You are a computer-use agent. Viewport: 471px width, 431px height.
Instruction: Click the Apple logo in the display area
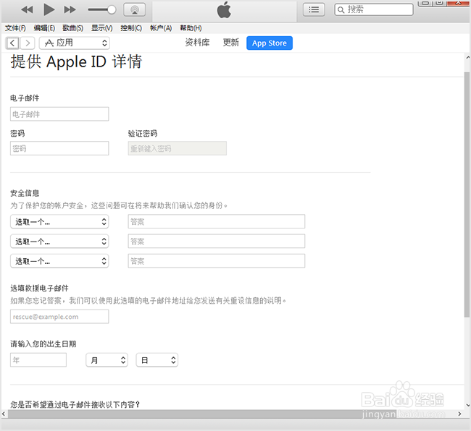click(224, 10)
